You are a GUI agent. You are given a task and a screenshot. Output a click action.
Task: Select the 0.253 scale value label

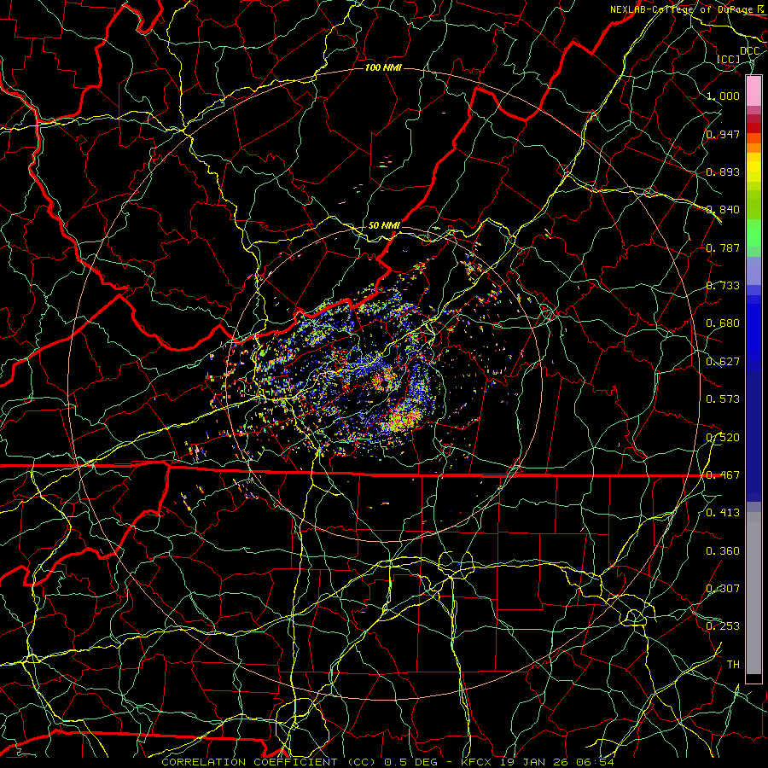723,626
